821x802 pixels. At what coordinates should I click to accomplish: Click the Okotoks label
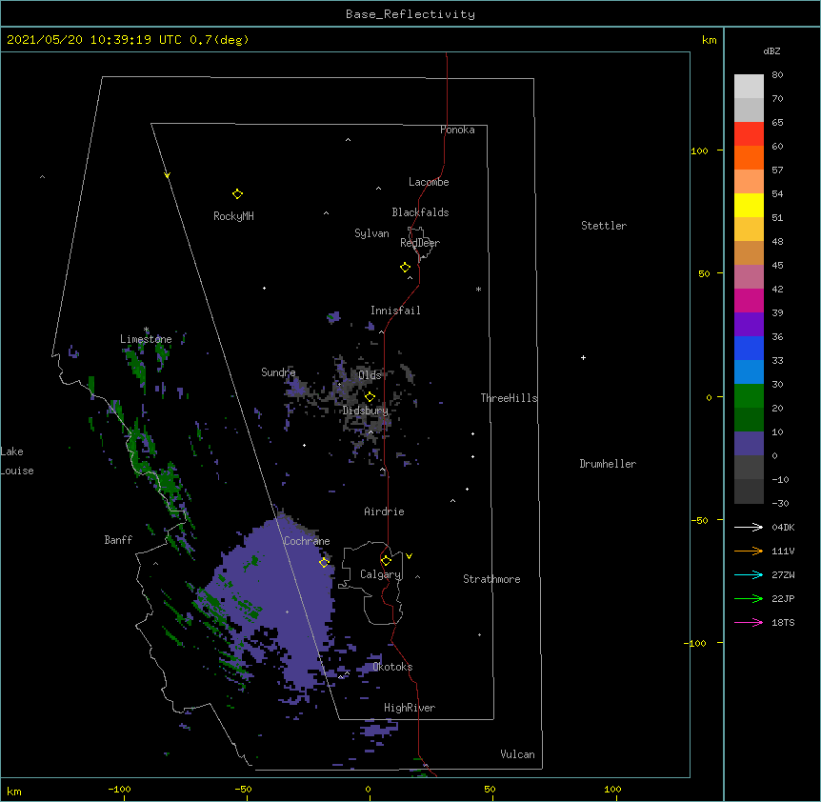click(392, 667)
